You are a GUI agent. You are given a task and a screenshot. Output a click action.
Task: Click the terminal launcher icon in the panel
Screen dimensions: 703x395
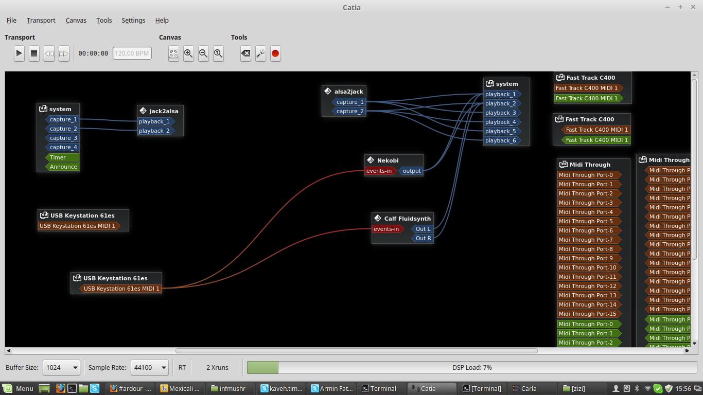pos(72,388)
